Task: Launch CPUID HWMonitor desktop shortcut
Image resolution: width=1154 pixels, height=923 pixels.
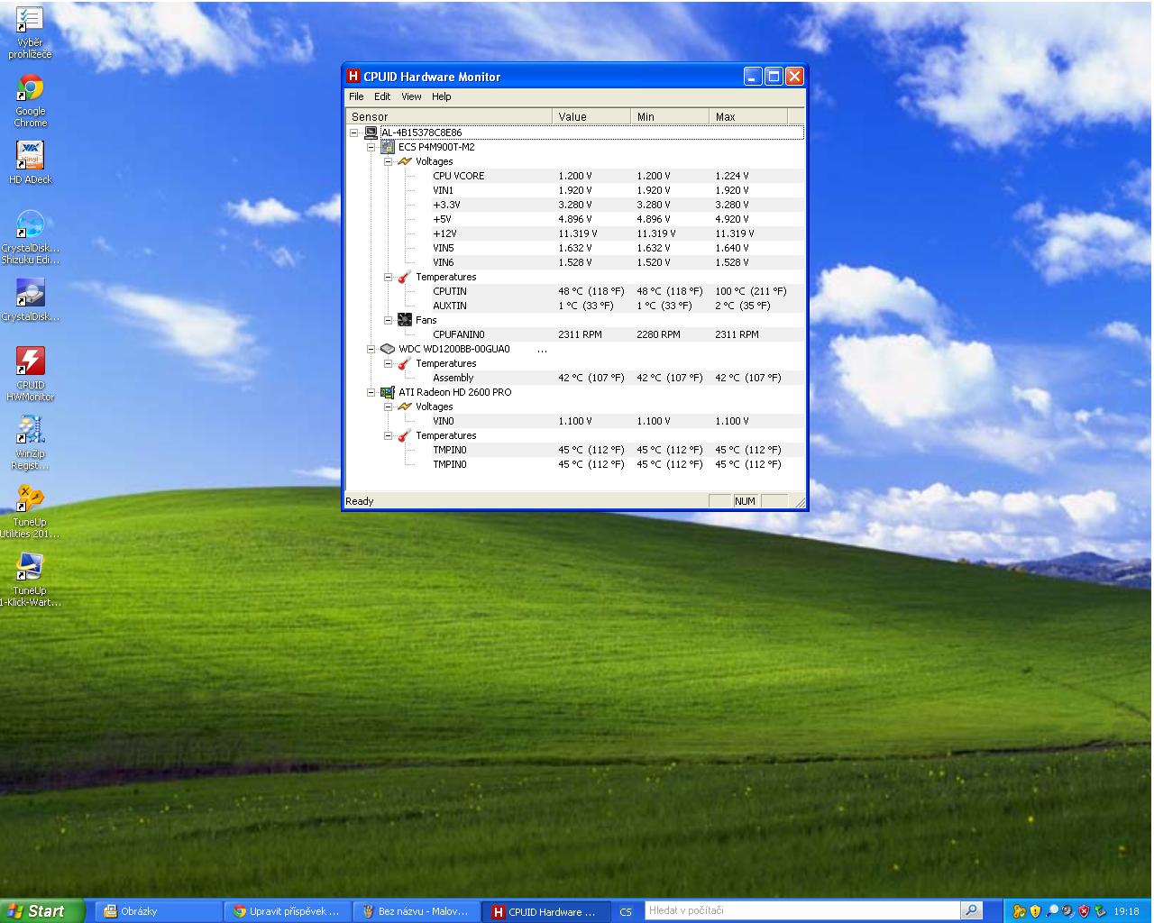Action: click(x=30, y=362)
